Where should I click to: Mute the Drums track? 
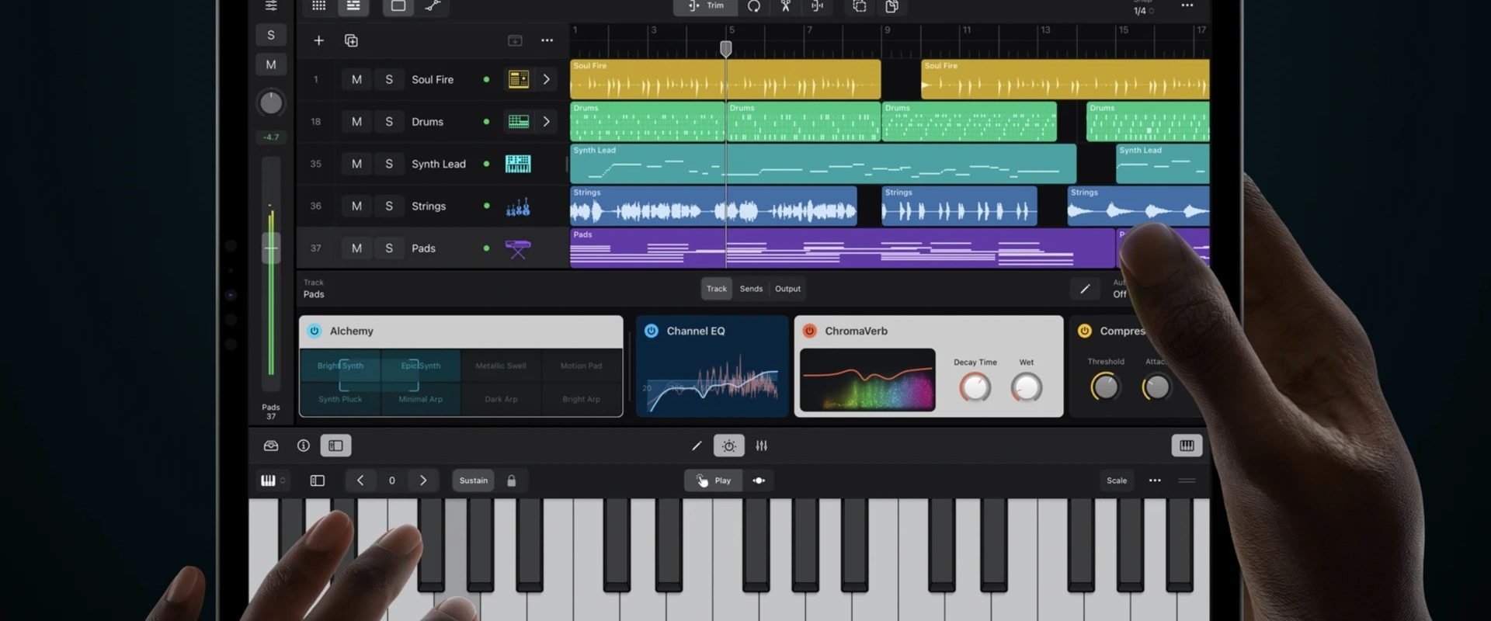click(x=356, y=122)
